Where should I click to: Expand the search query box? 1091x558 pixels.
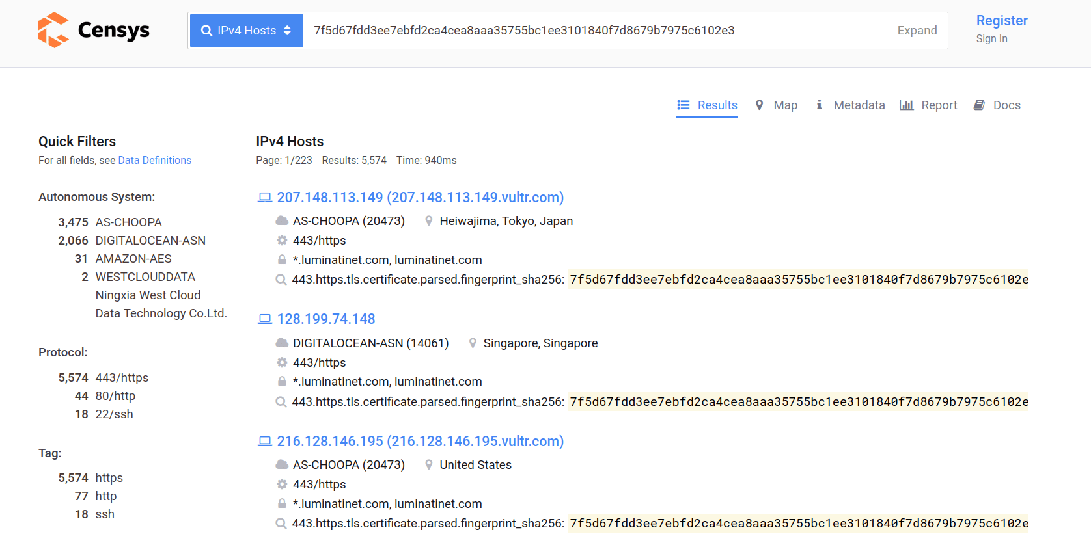point(917,31)
